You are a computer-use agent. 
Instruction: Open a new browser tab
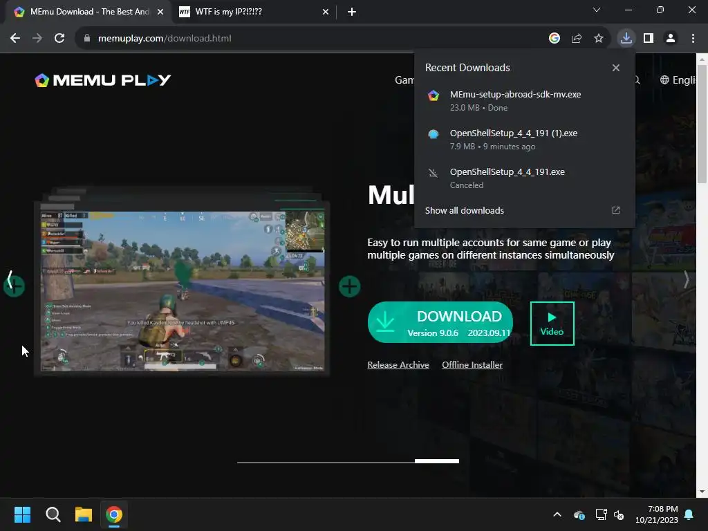click(x=352, y=12)
